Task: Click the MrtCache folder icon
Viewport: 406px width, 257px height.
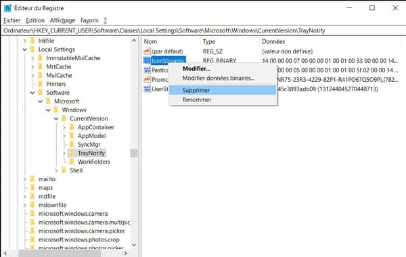Action: (40, 67)
